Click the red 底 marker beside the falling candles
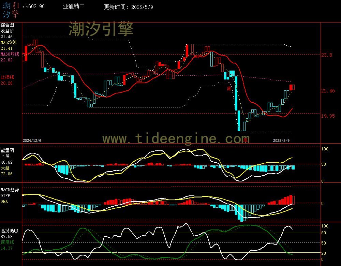 [x=229, y=88]
